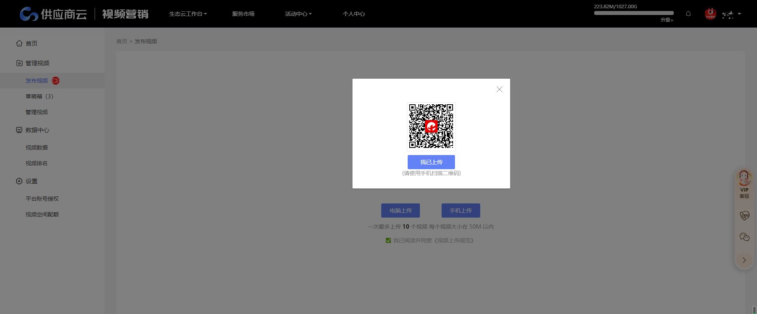
Task: Open 个人中心 in top navigation
Action: coord(354,14)
